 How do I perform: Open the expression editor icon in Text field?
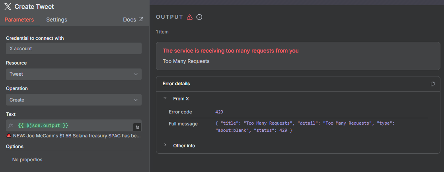(x=137, y=127)
